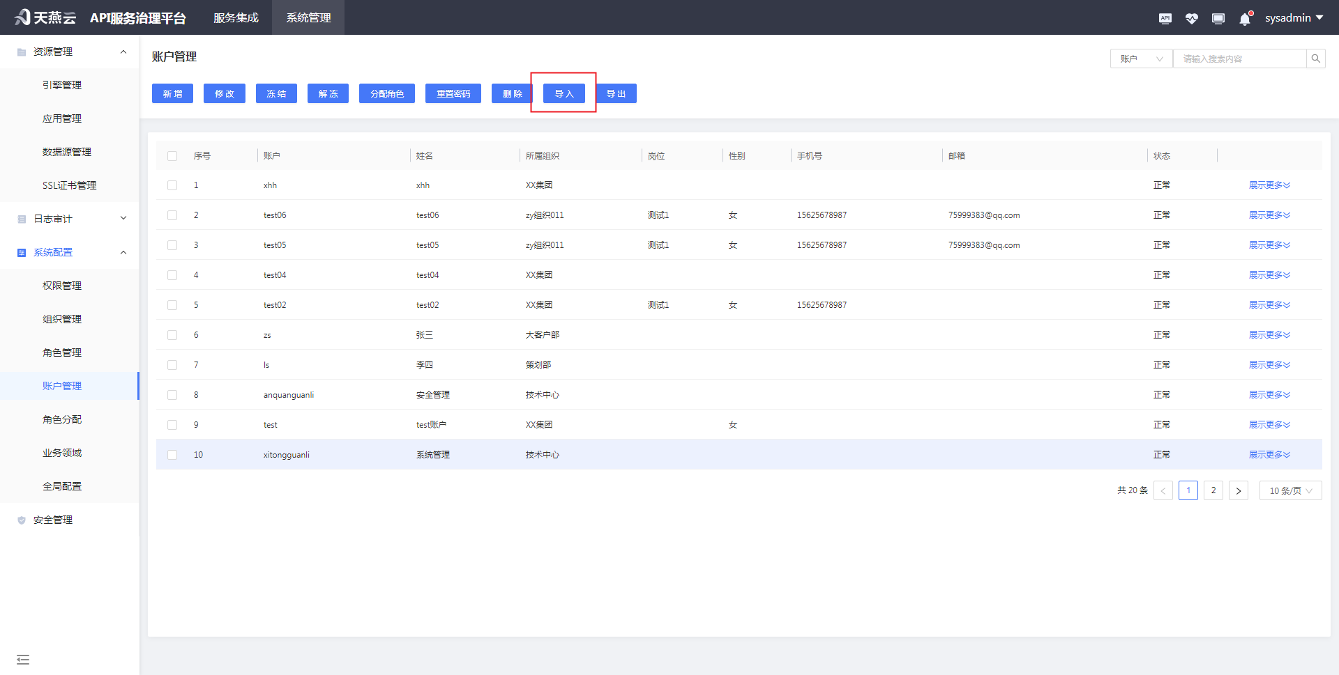Go to page 2 of the account list

1213,490
